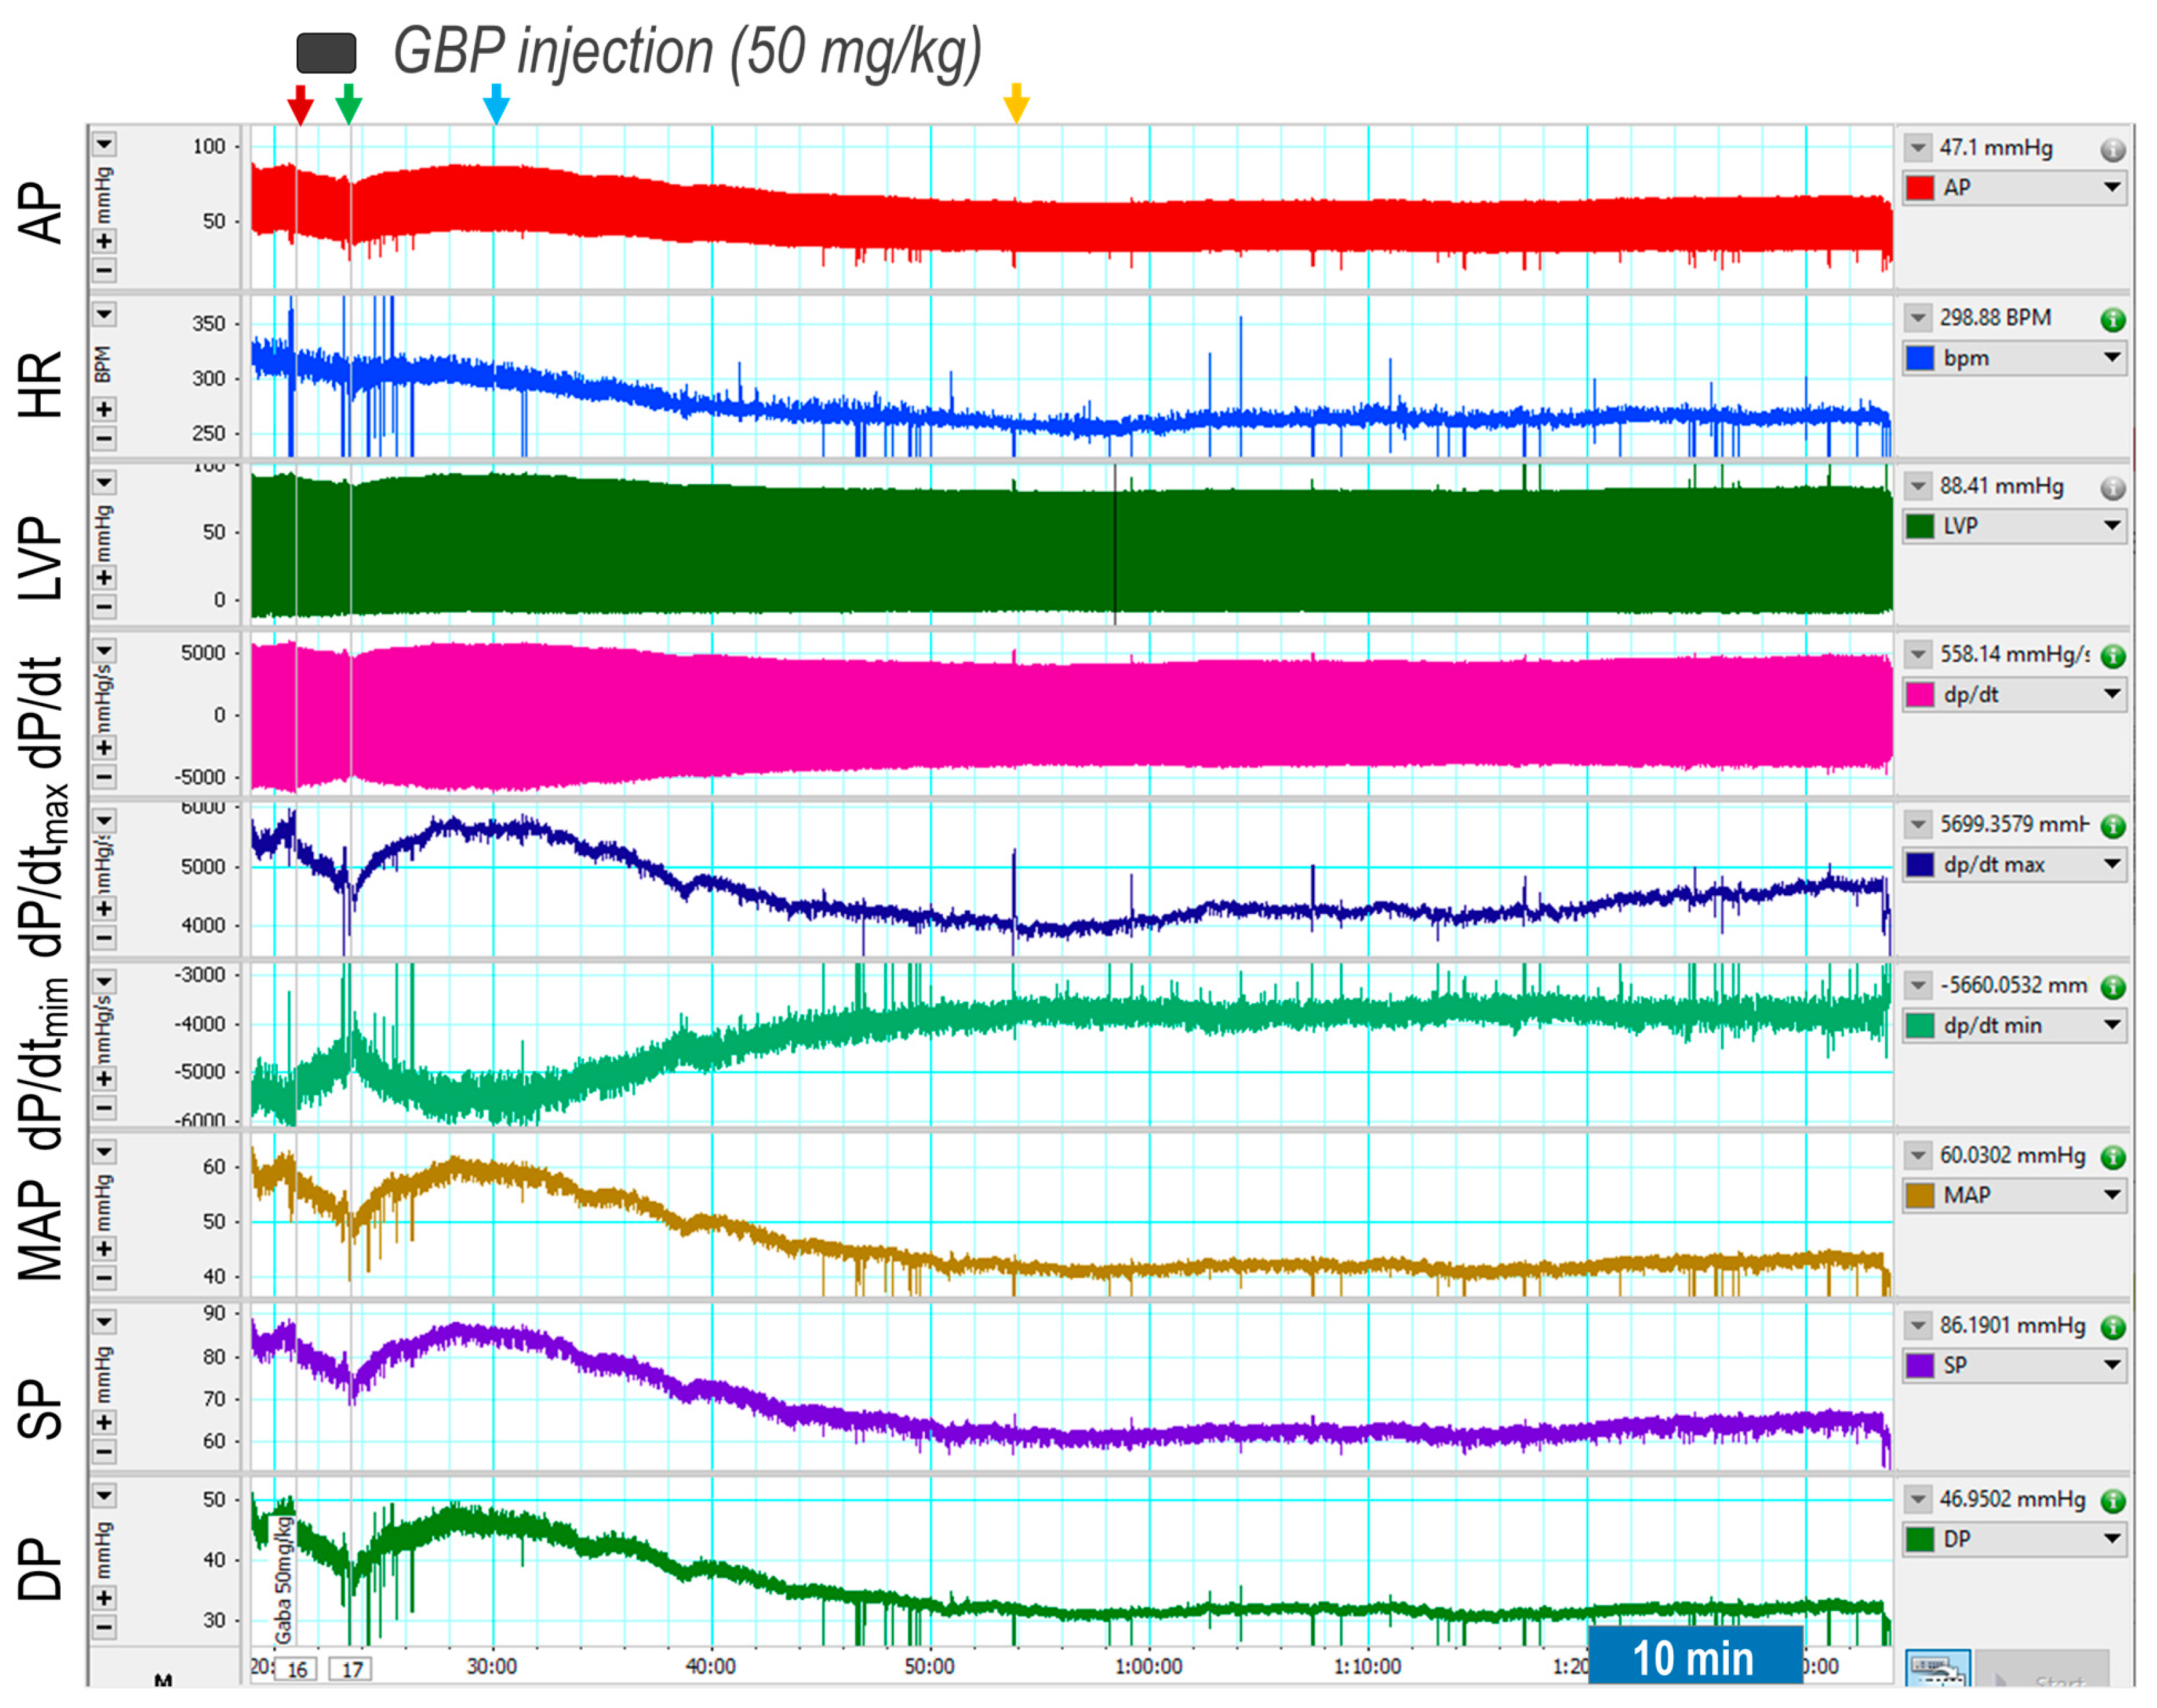Zoom in the dP/dt min channel scale
2157x1708 pixels.
104,1078
